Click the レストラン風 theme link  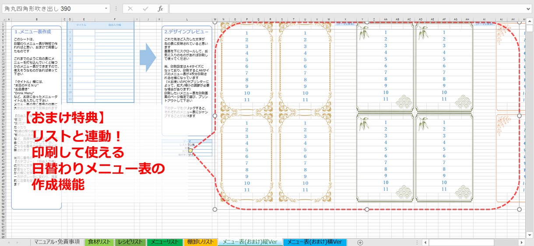187,144
